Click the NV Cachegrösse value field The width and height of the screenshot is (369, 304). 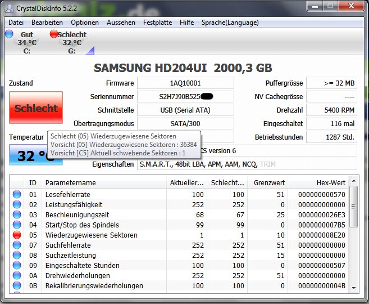click(331, 96)
